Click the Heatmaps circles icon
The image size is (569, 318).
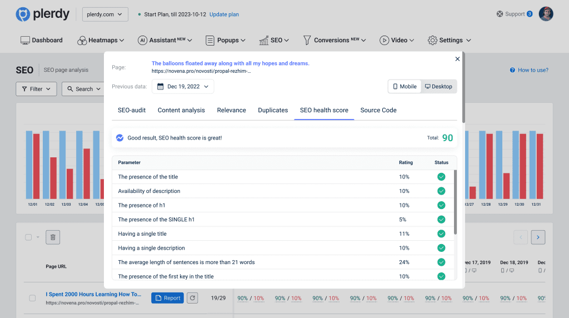click(x=82, y=40)
